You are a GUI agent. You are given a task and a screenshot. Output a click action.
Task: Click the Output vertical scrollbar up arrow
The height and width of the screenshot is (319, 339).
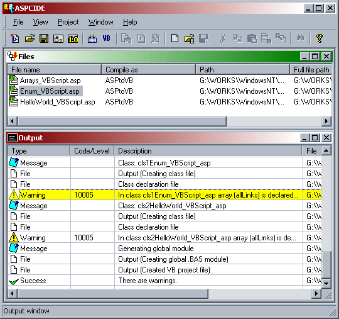326,150
